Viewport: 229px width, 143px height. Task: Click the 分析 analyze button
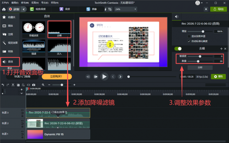200,67
